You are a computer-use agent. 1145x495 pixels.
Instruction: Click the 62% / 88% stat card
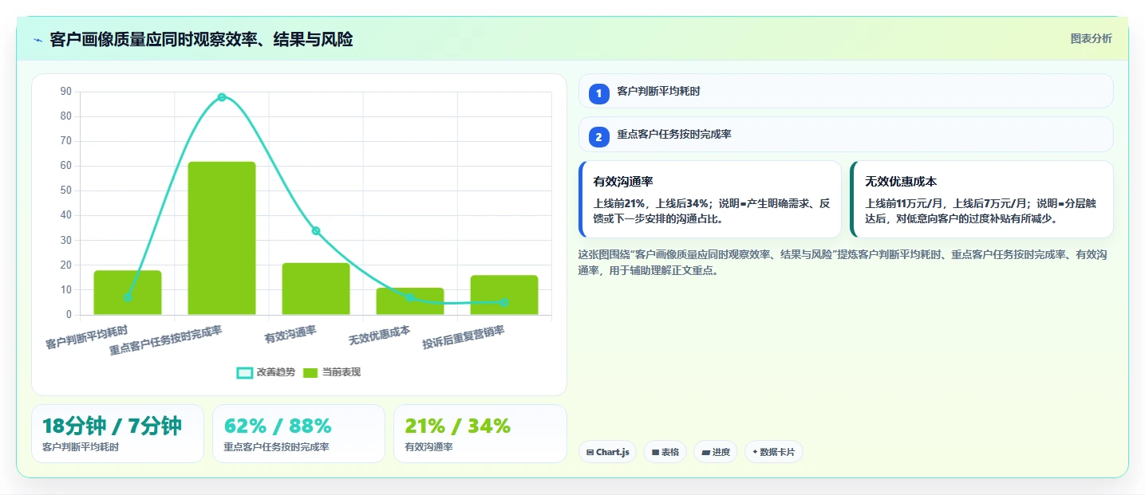(x=298, y=434)
